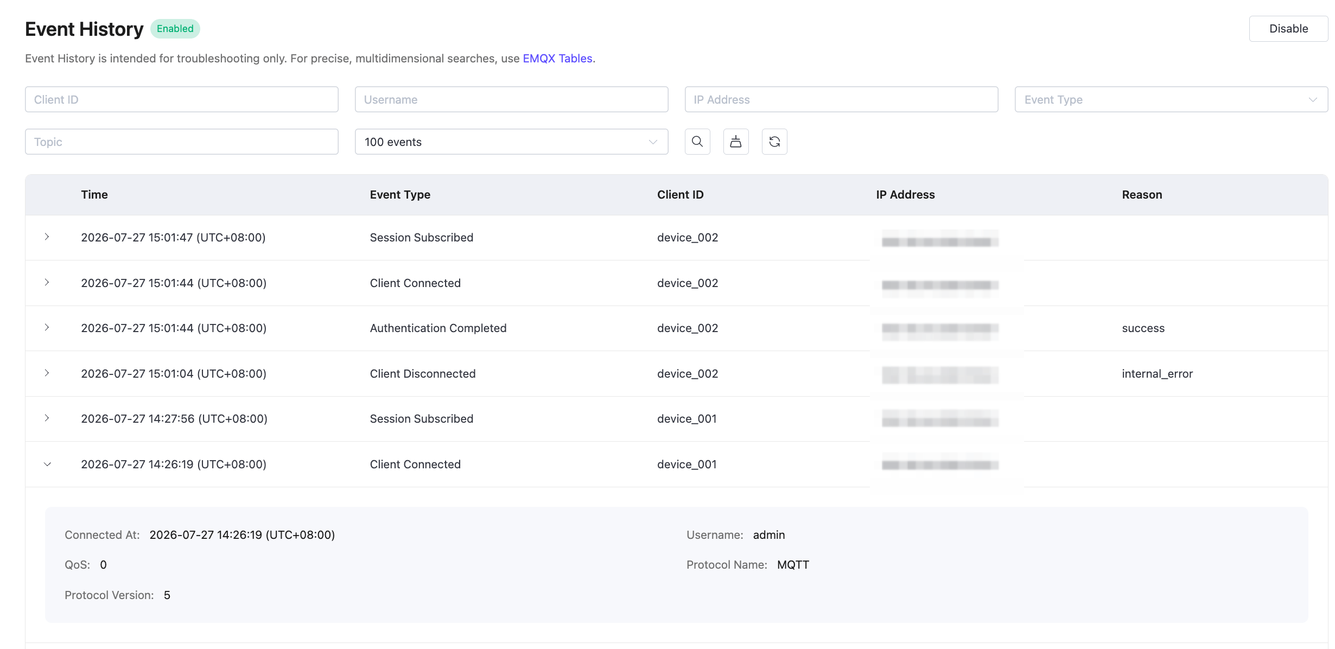
Task: Expand the 15:01:47 Session Subscribed row
Action: [x=47, y=237]
